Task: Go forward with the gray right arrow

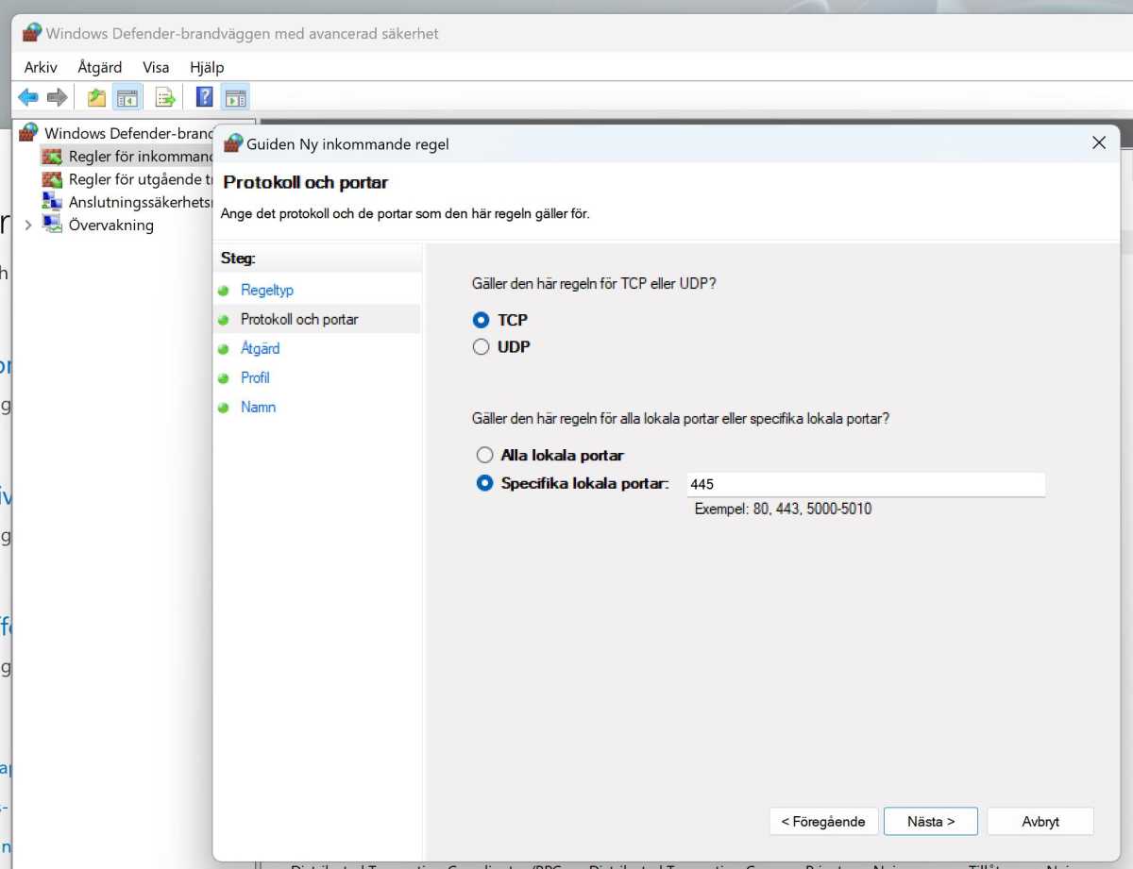Action: click(x=58, y=97)
